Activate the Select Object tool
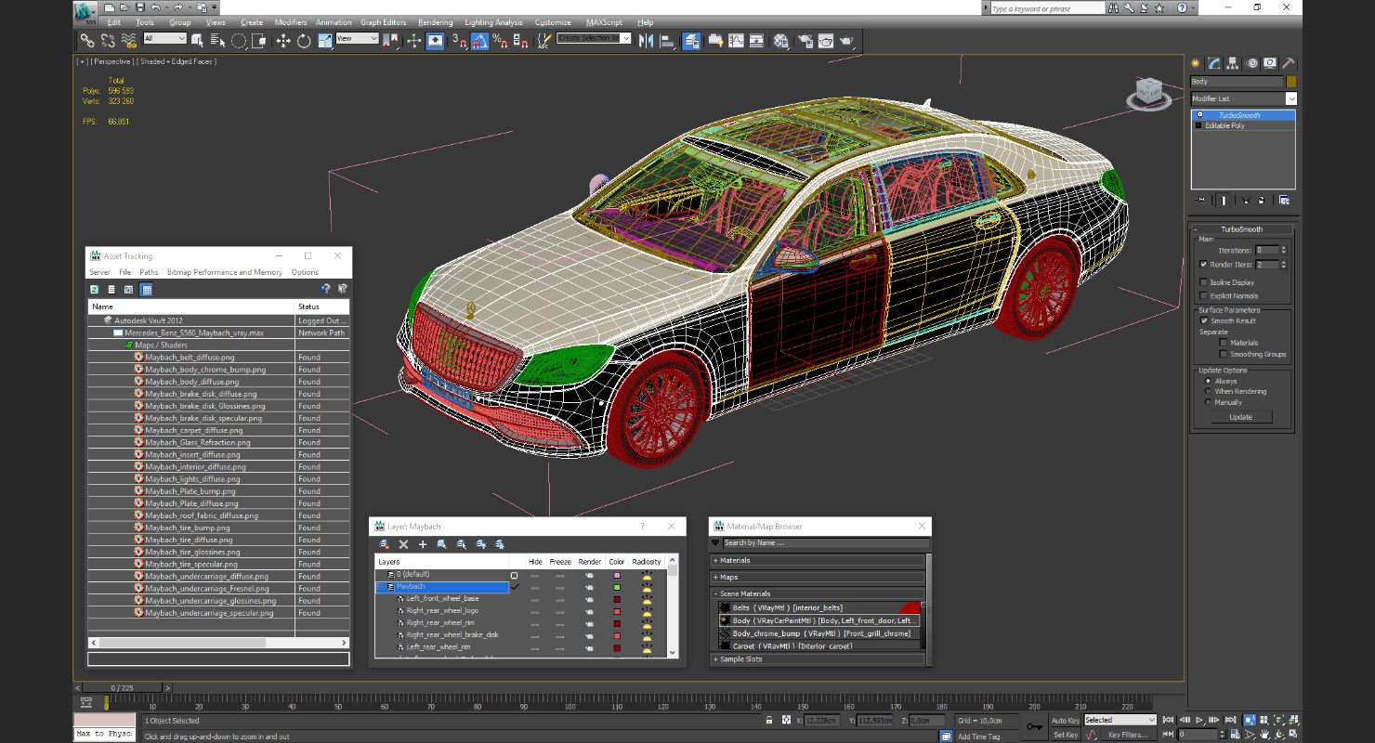The image size is (1375, 743). click(x=197, y=41)
